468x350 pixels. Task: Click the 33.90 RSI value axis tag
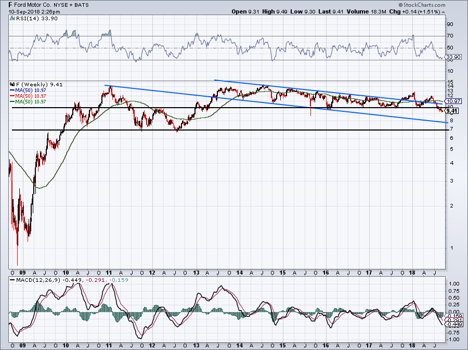(453, 57)
